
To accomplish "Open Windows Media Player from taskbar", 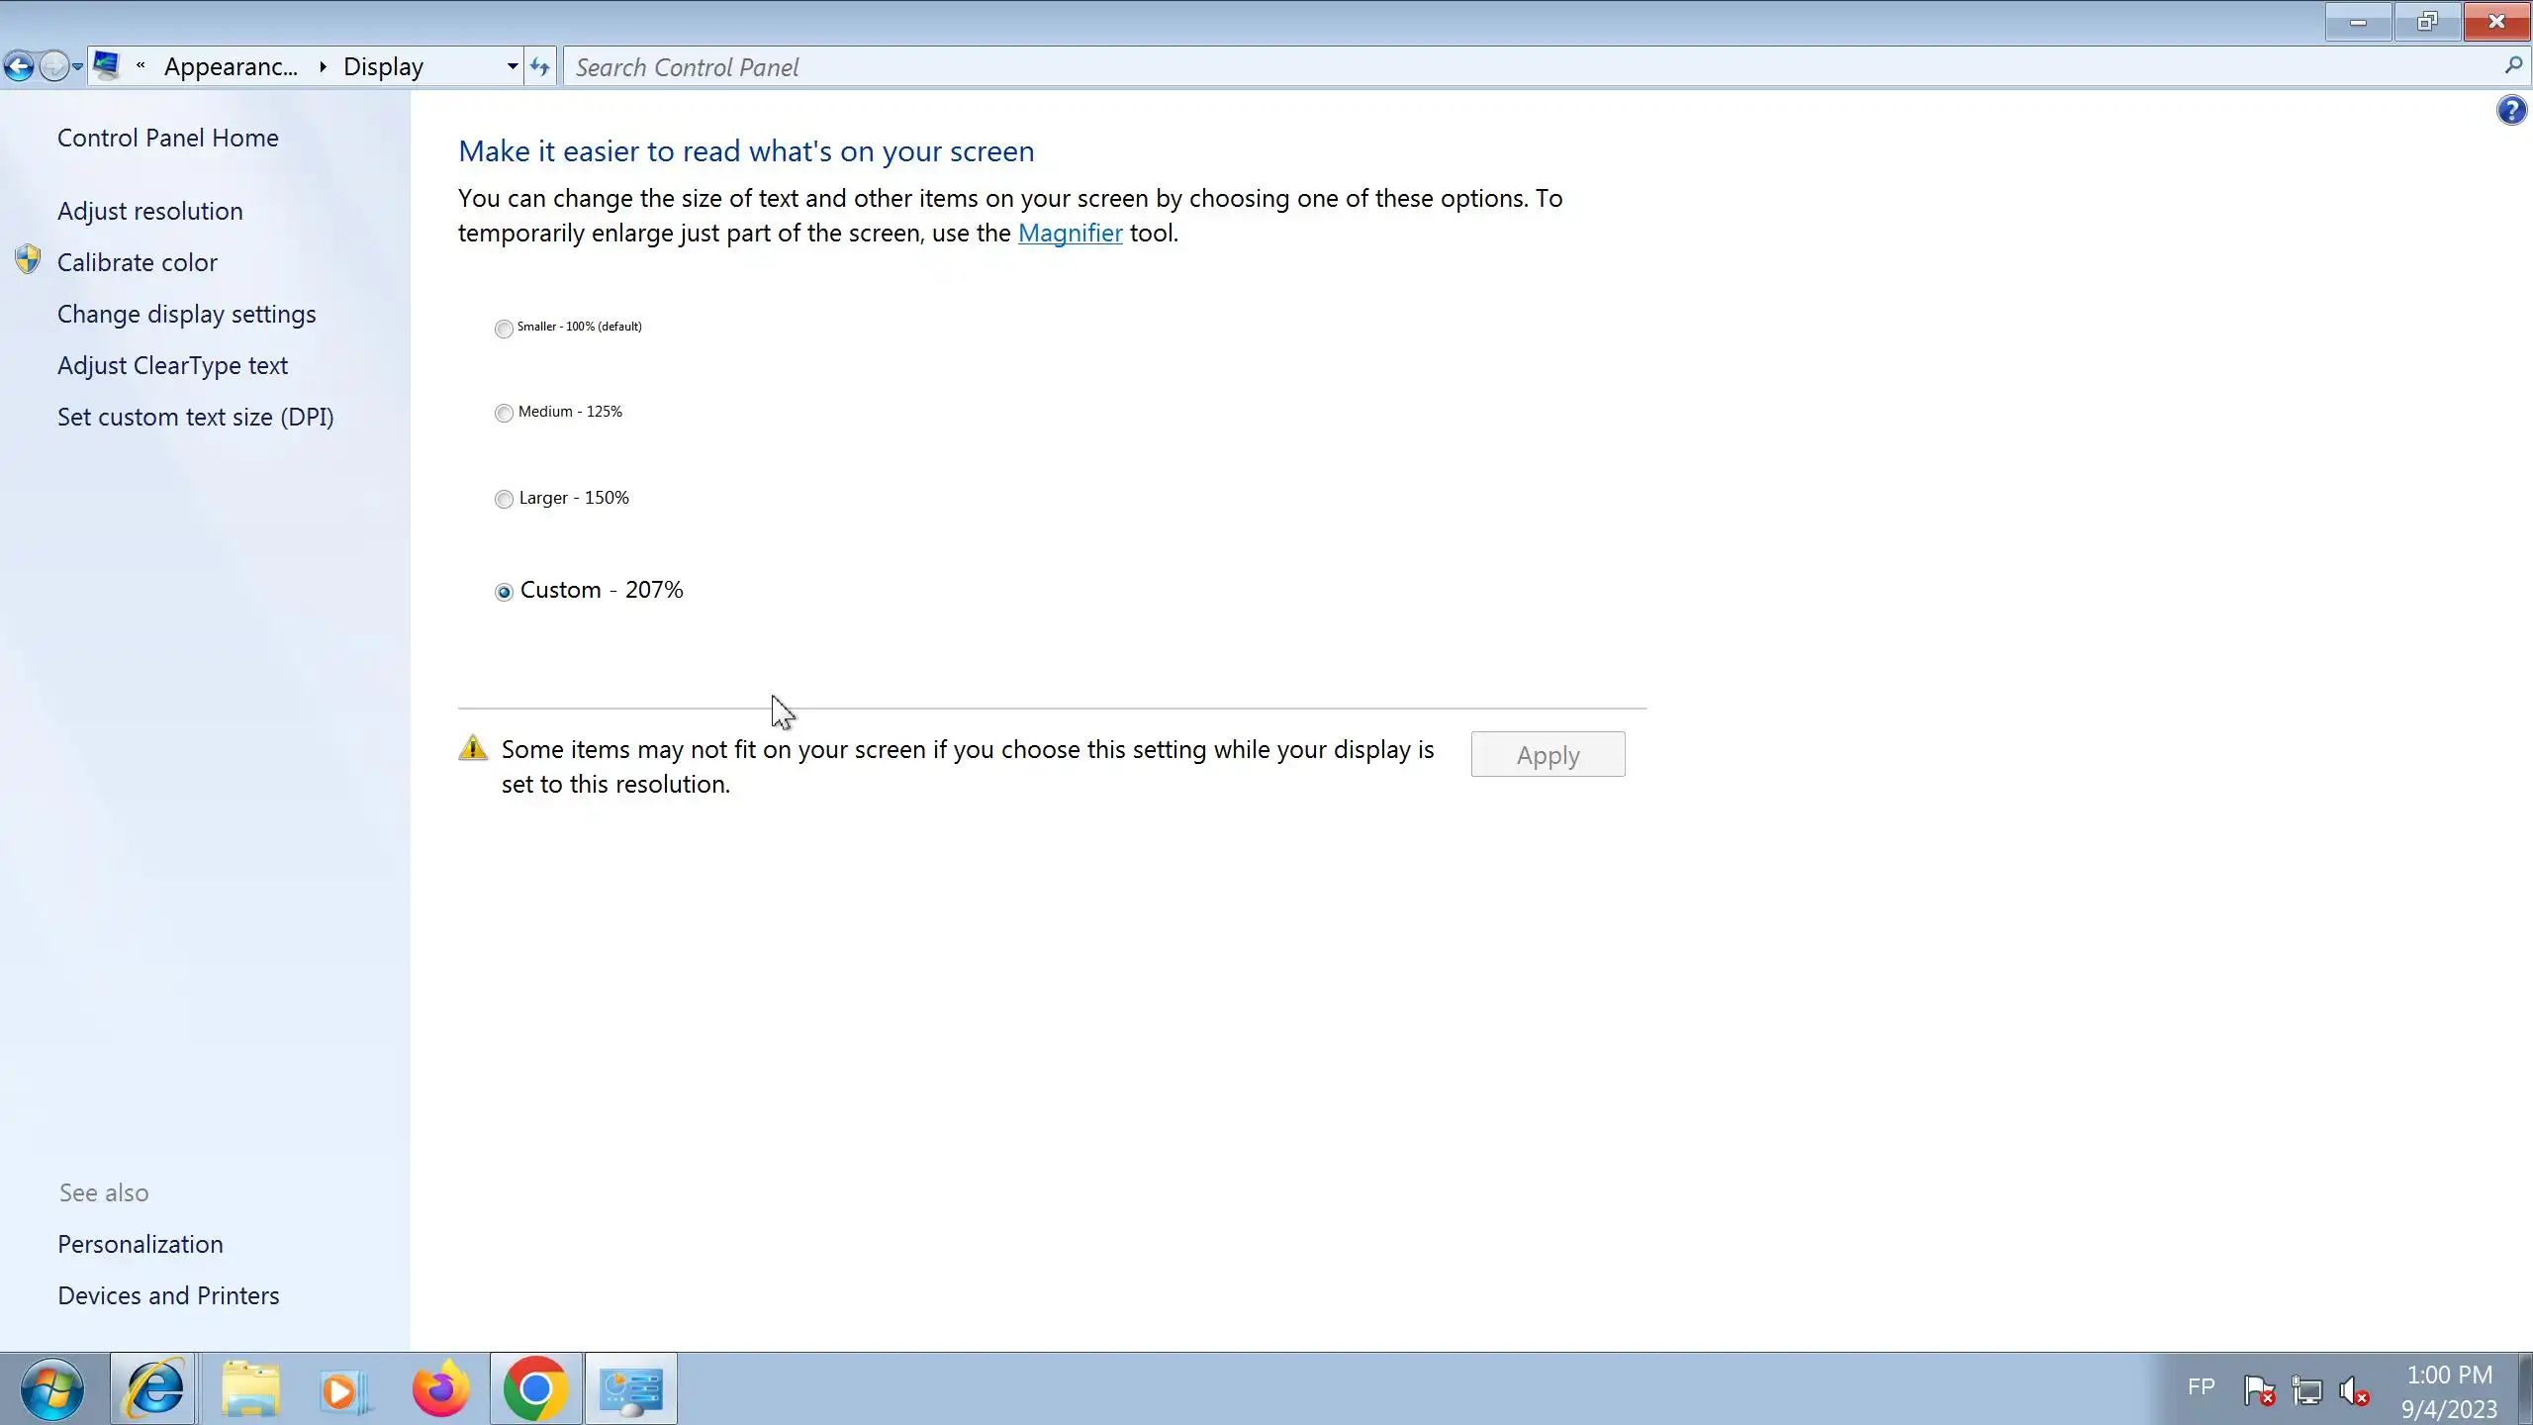I will (344, 1388).
